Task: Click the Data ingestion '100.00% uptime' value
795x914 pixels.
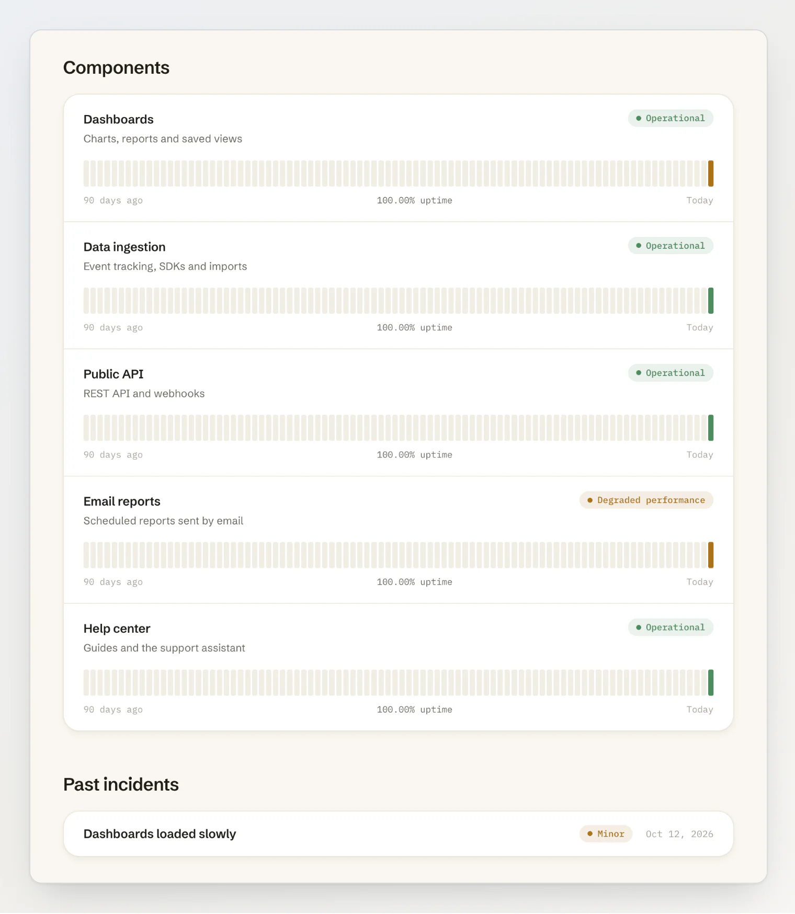Action: (415, 327)
